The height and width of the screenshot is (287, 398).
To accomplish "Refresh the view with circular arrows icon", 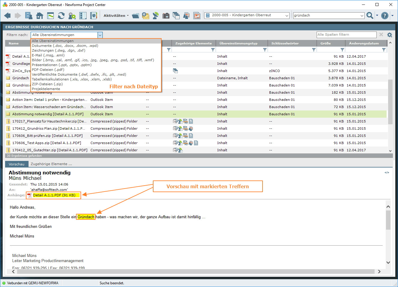I will [61, 16].
